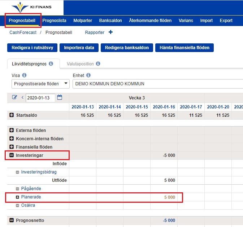
Task: Click the Importera data button
Action: [x=79, y=48]
